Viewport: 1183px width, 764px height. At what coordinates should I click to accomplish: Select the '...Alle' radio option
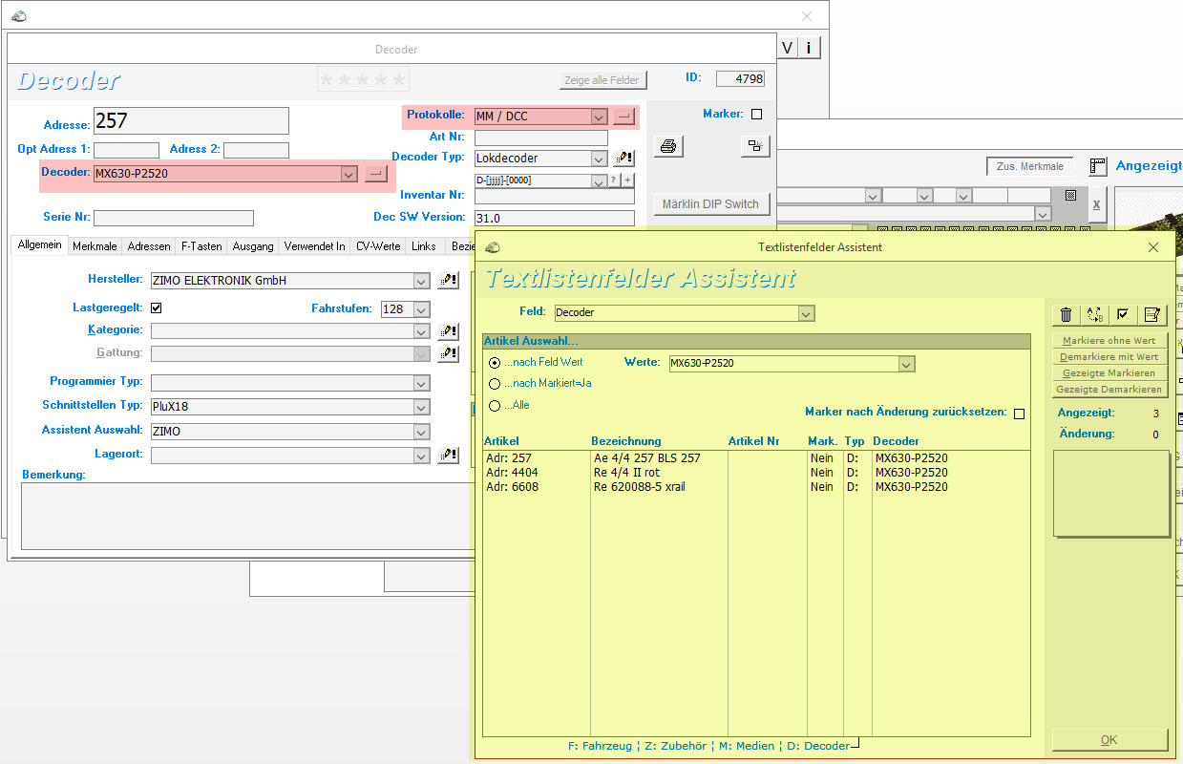[x=495, y=406]
